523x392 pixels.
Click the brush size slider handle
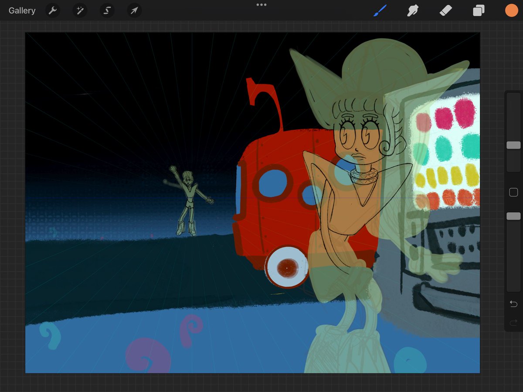point(513,145)
